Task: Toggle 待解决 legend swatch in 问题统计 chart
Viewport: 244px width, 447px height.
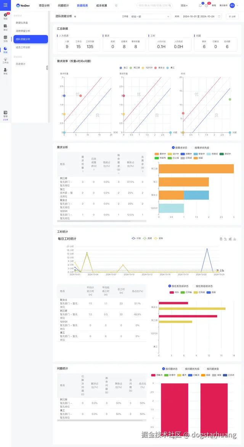Action: 154,375
